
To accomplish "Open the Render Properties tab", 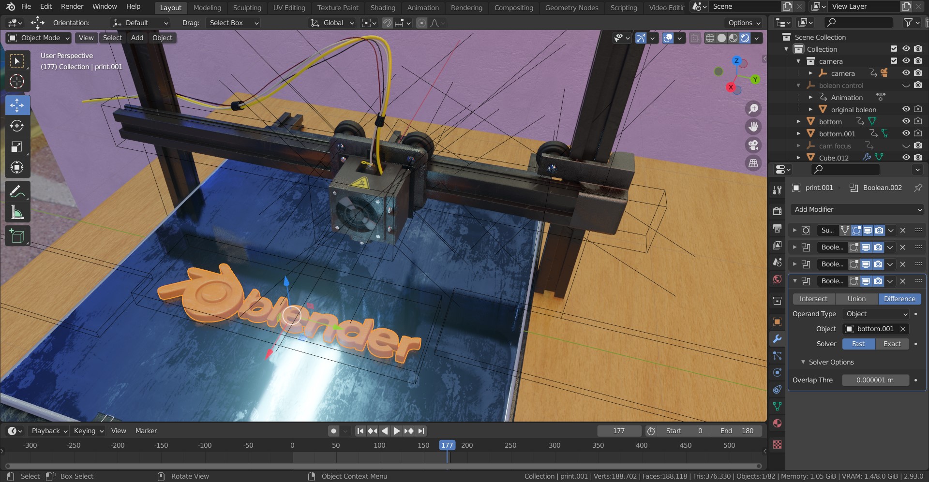I will click(777, 211).
